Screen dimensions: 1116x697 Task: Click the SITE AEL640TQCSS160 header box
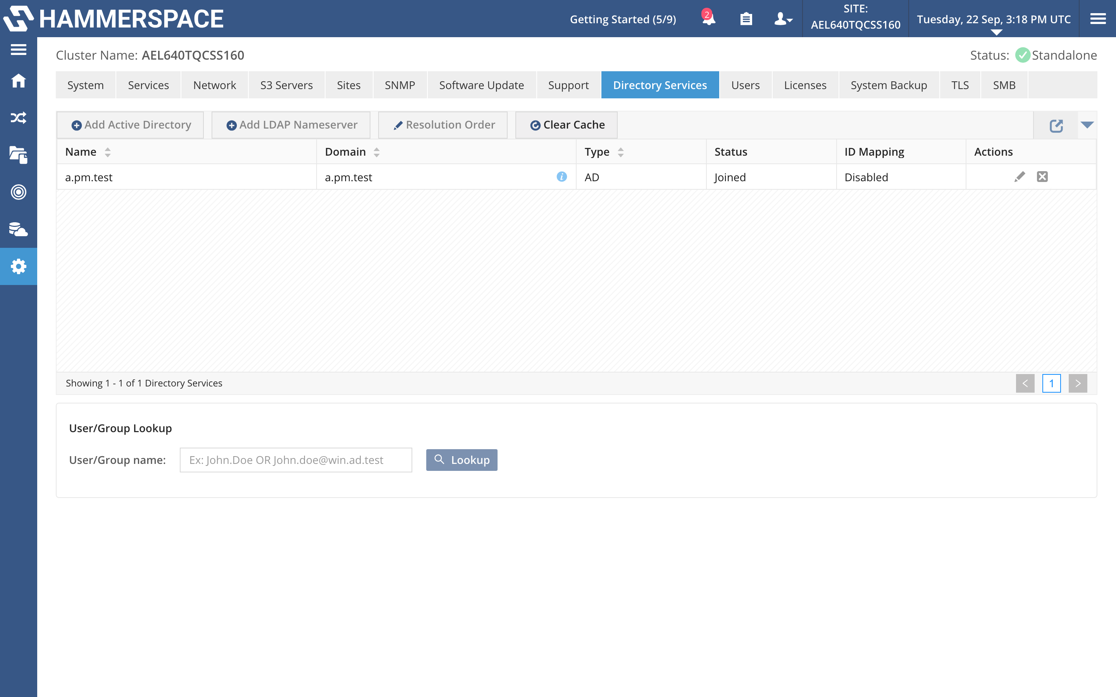[856, 19]
